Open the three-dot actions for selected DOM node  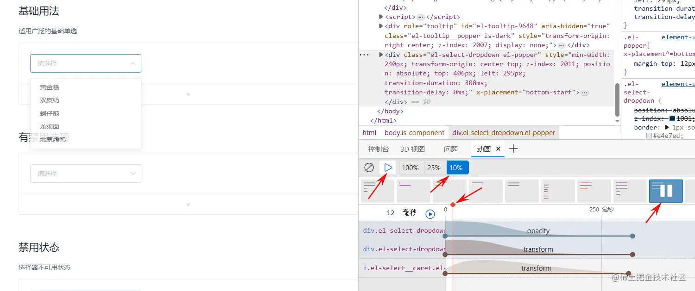pyautogui.click(x=365, y=55)
